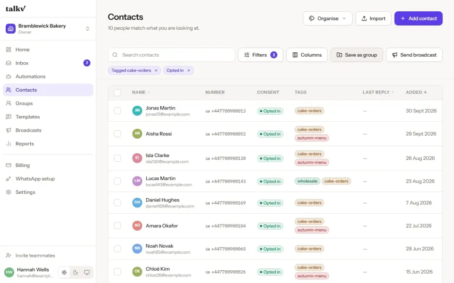Select system theme monitor icon
The height and width of the screenshot is (283, 454).
[87, 272]
